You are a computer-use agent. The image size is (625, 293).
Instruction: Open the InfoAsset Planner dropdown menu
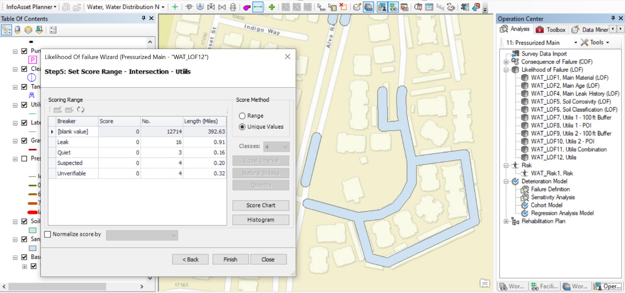click(31, 7)
